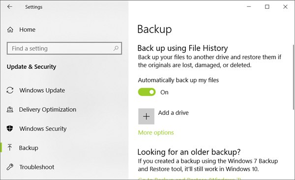
Task: Open More options link
Action: click(x=156, y=133)
